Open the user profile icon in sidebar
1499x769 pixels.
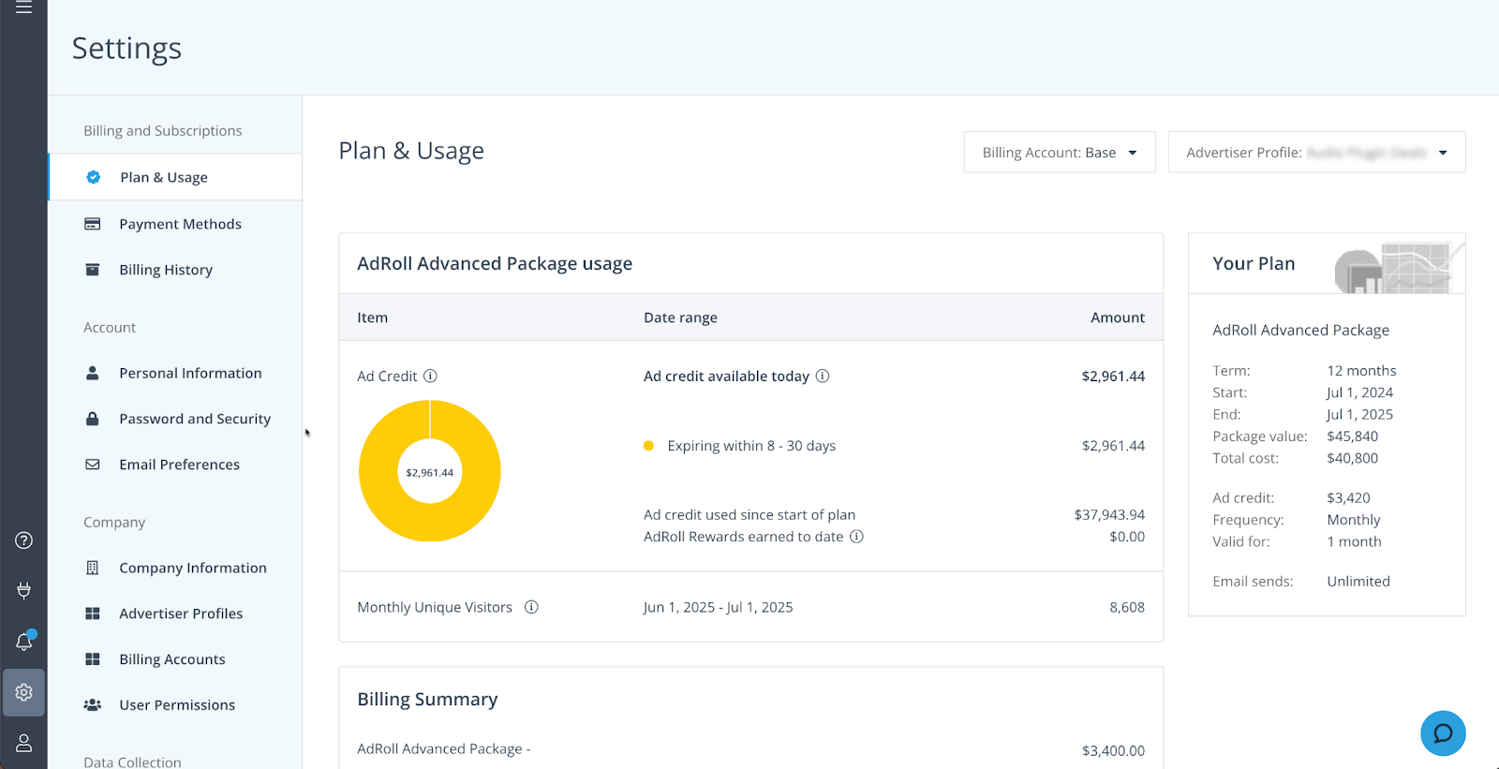pos(24,743)
